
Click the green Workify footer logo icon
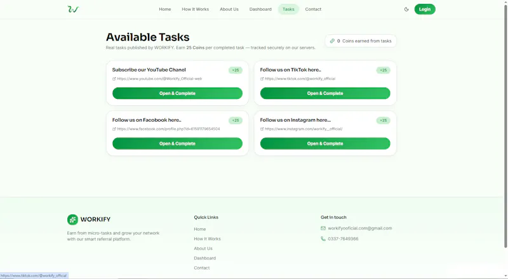pyautogui.click(x=72, y=219)
